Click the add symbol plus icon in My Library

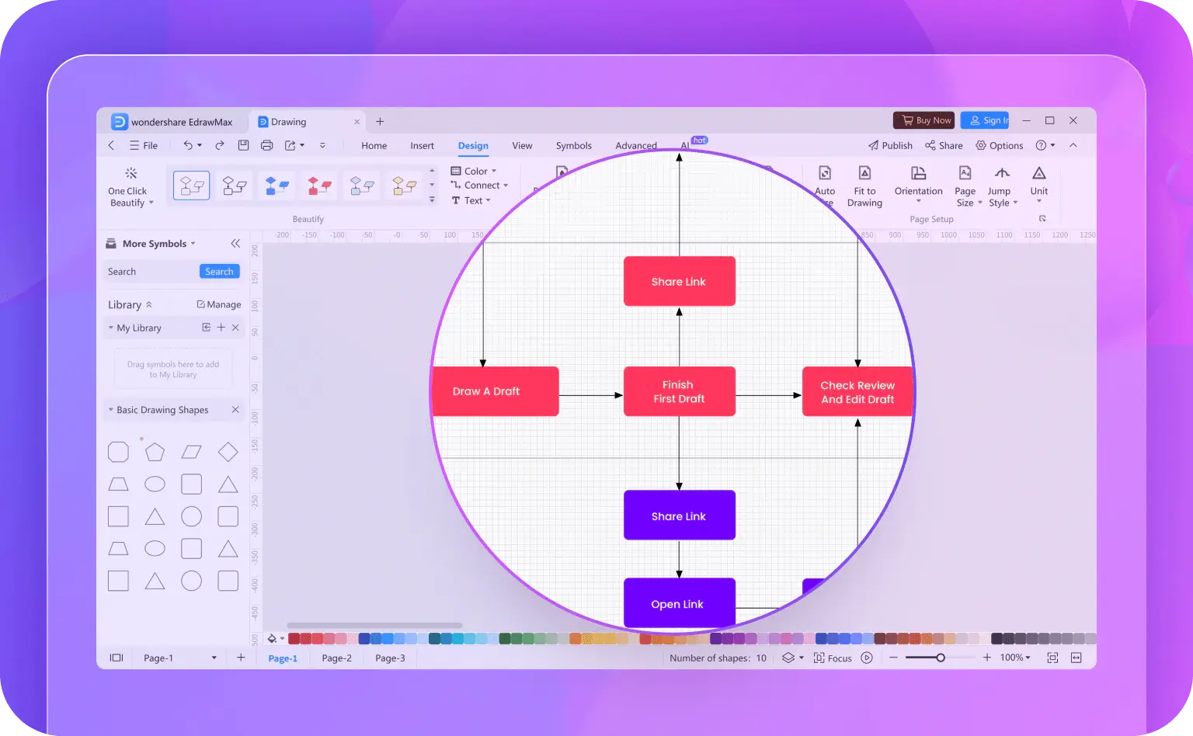pyautogui.click(x=221, y=328)
